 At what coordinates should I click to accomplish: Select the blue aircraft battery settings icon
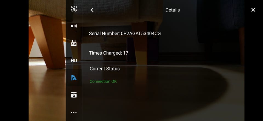(x=74, y=78)
